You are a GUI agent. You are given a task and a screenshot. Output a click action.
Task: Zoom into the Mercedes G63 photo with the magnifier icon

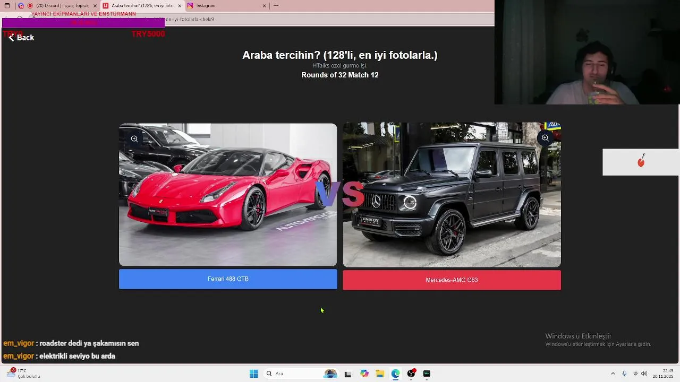545,138
